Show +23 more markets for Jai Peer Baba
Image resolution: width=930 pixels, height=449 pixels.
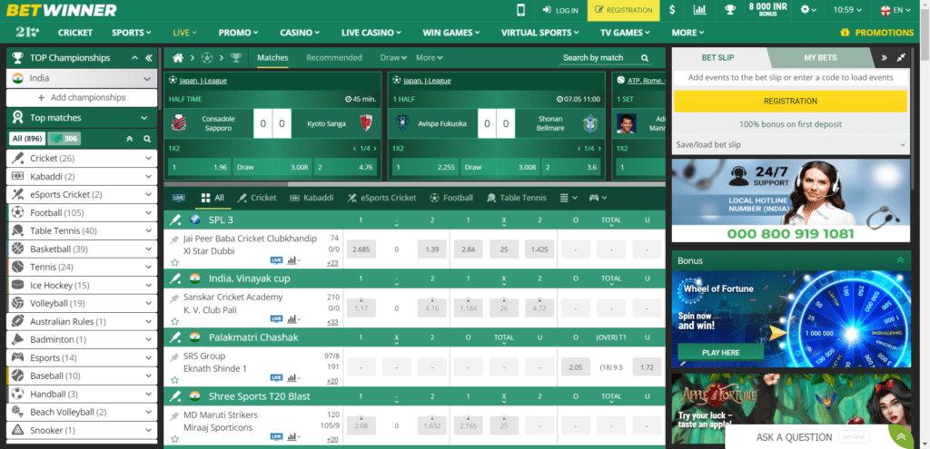(x=332, y=263)
